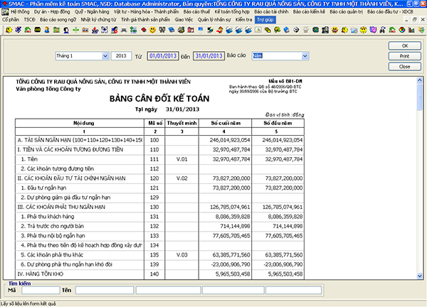
Task: Click the small chart picture icon
Action: click(258, 30)
